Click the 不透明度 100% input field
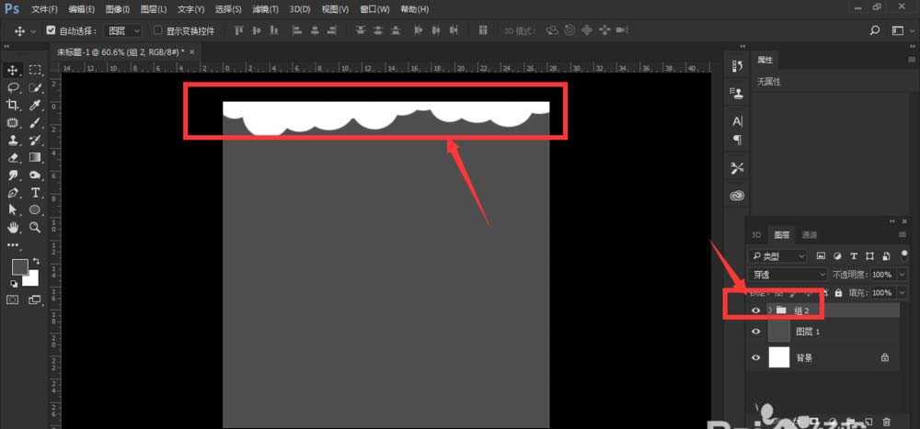Screen dimensions: 920x429 tap(881, 275)
